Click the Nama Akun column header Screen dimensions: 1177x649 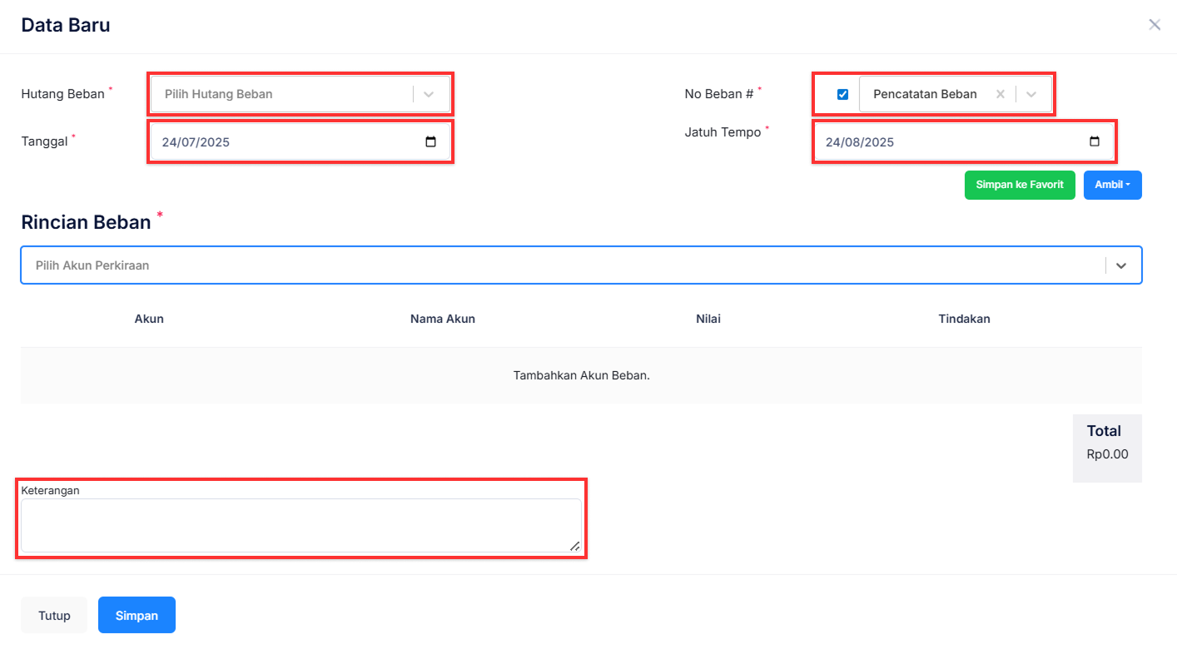pos(442,319)
